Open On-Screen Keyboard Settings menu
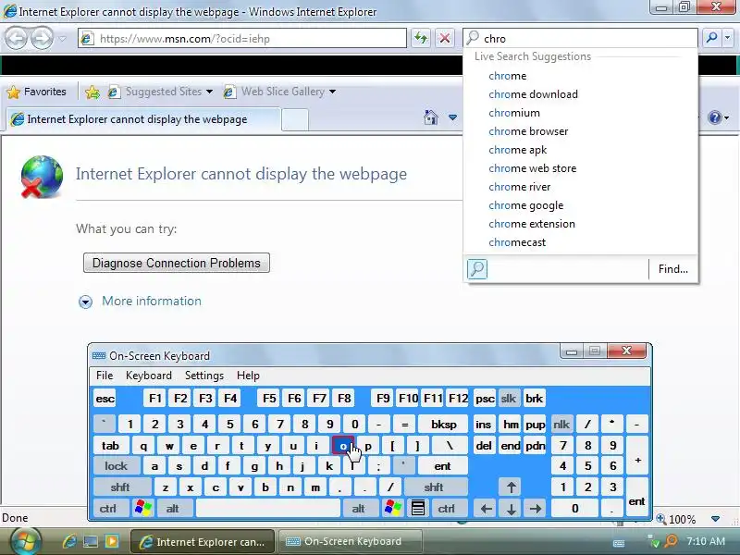 pyautogui.click(x=203, y=376)
